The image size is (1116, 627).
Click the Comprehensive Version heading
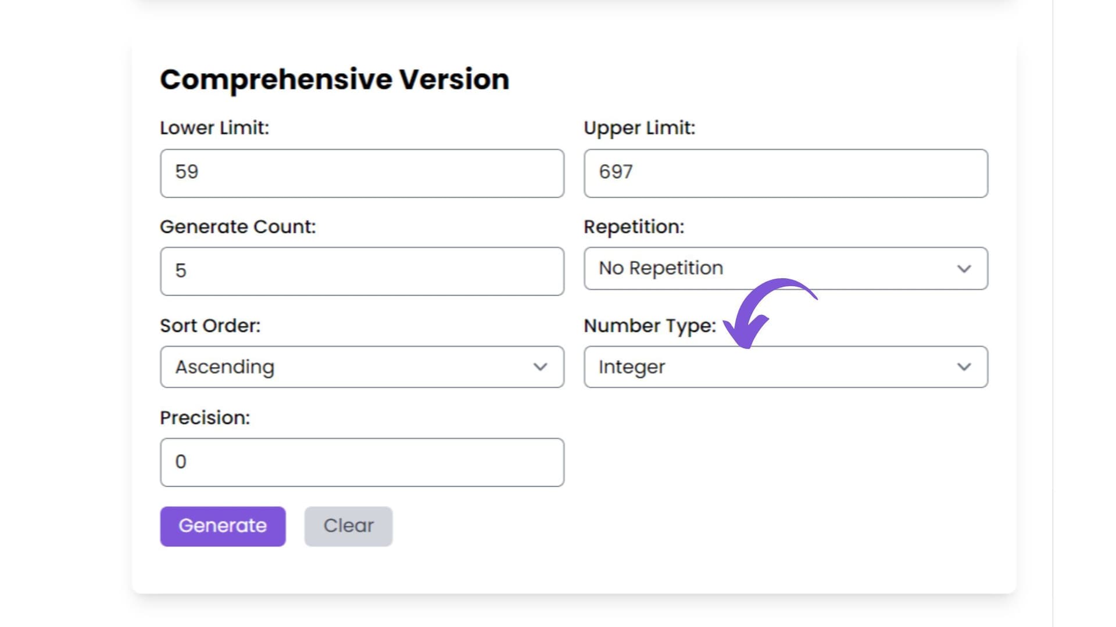point(334,79)
